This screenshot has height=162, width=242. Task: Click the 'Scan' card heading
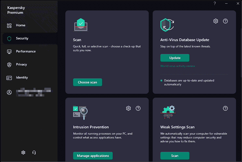click(x=77, y=40)
